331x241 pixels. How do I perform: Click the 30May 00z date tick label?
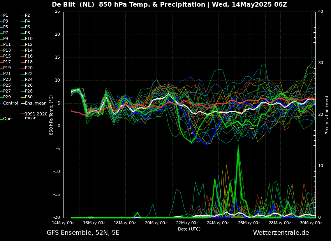(x=311, y=223)
